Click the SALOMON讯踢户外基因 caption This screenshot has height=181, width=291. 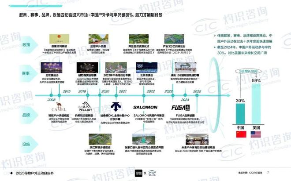149,116
